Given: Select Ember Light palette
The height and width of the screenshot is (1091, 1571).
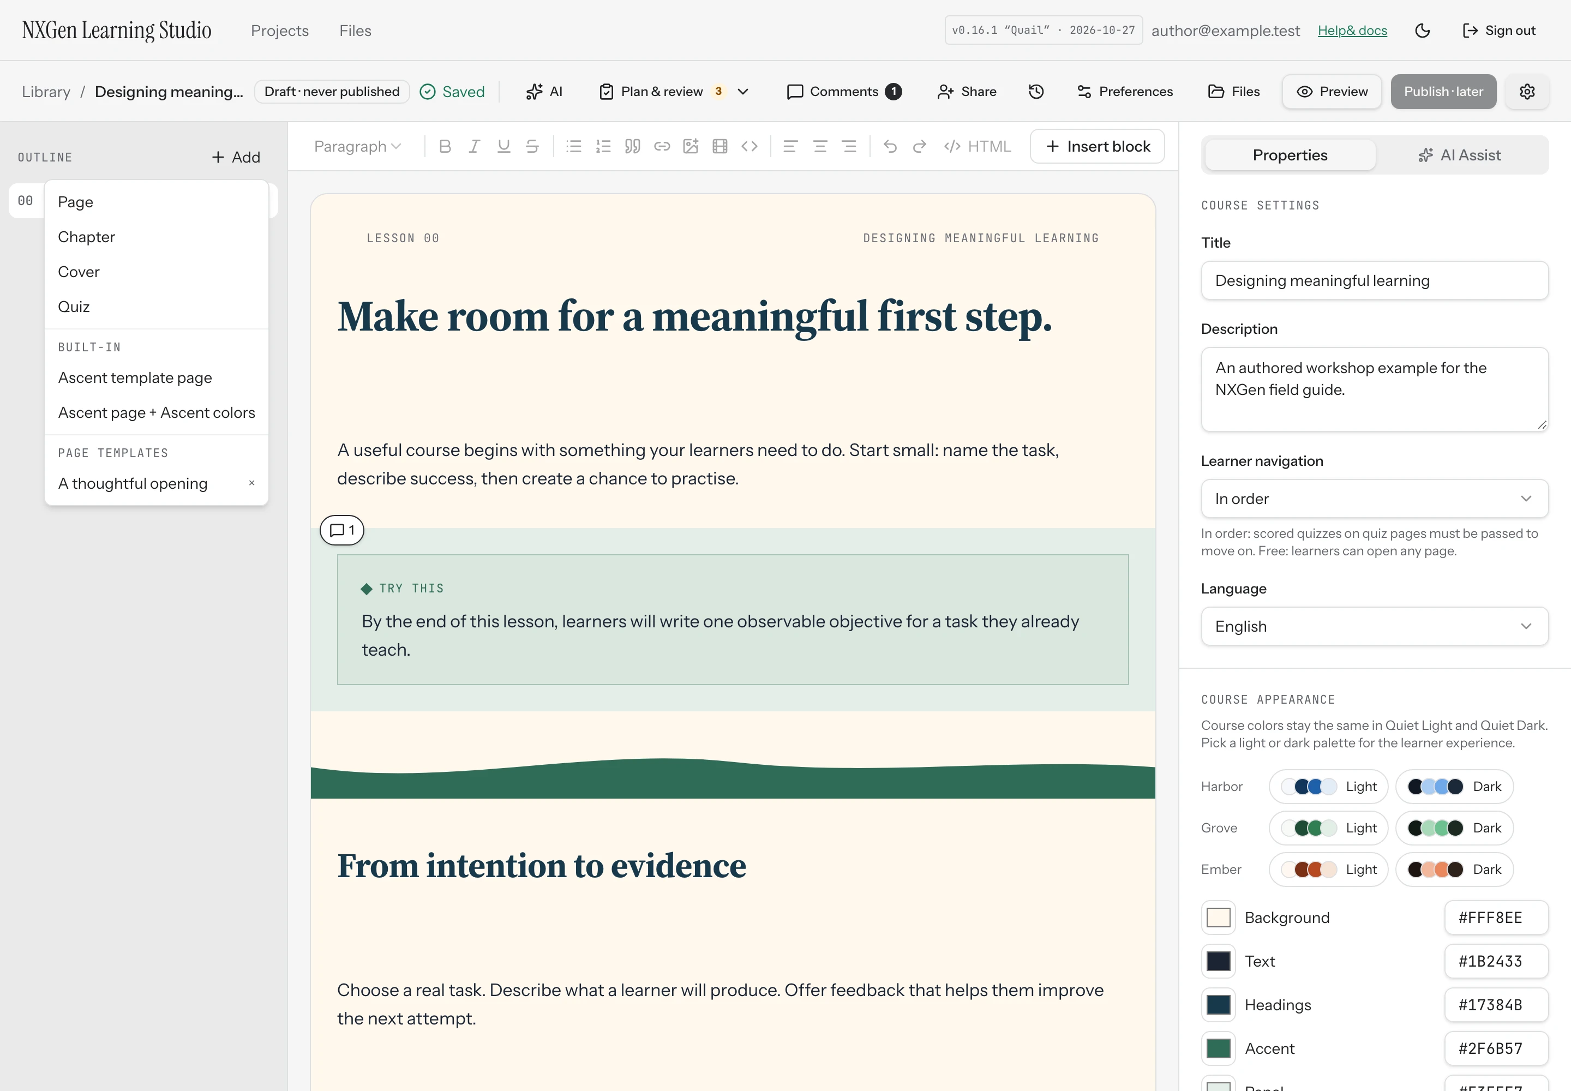Looking at the screenshot, I should pos(1328,870).
